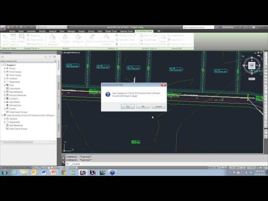
Task: Switch to Toolbox vertical tab in Toolspace
Action: tap(59, 127)
